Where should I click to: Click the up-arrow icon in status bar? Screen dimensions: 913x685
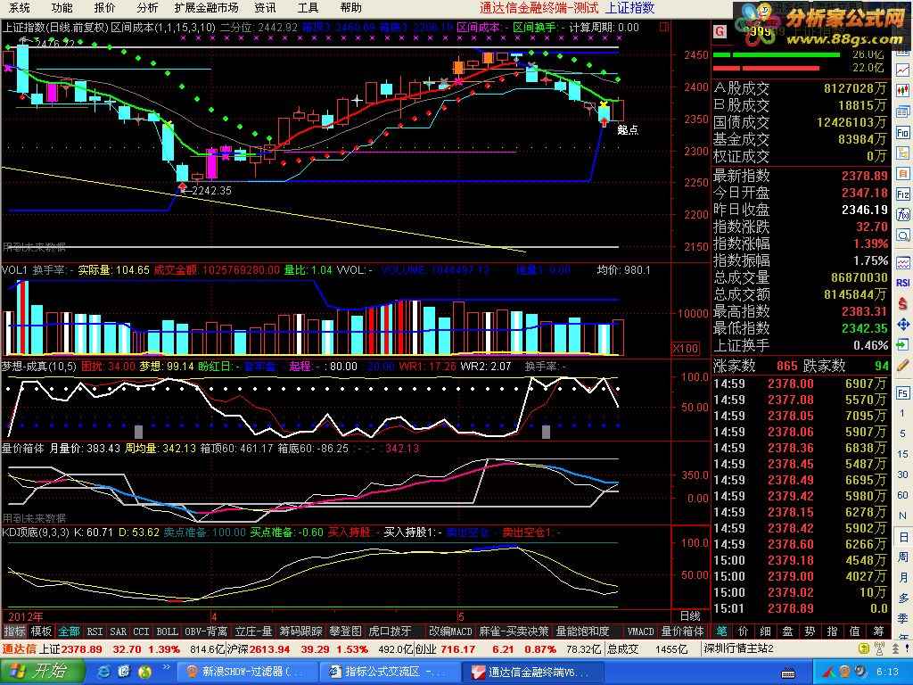click(x=895, y=648)
